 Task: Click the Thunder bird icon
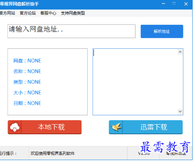click(x=116, y=127)
